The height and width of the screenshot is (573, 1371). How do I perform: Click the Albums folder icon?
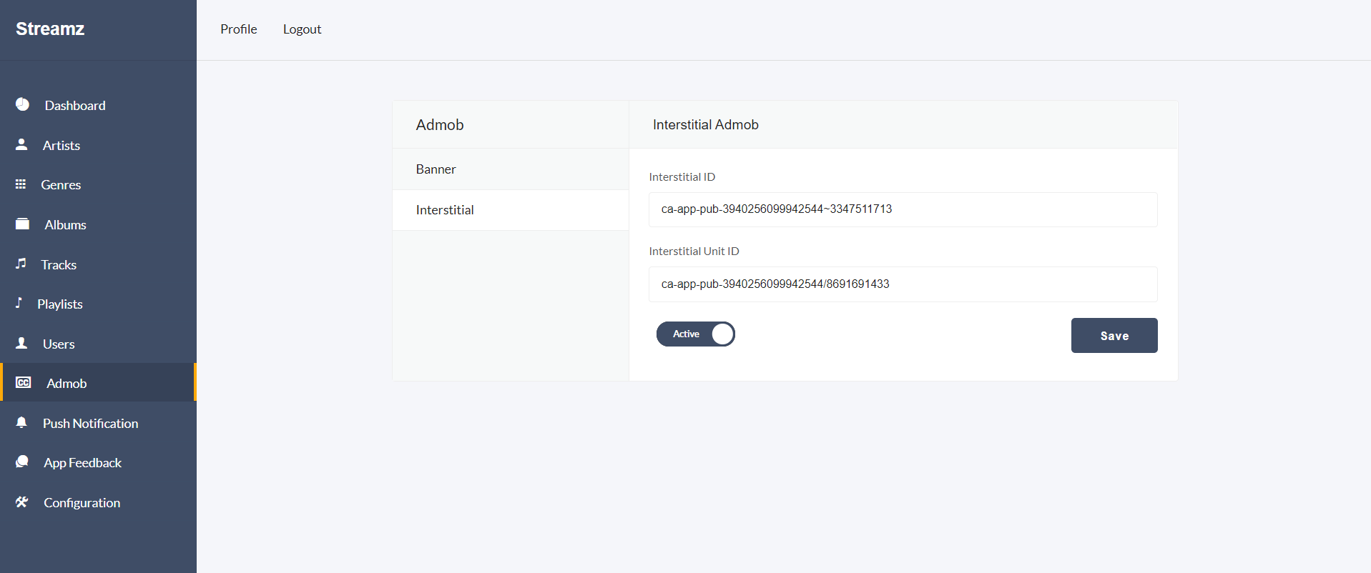click(23, 224)
